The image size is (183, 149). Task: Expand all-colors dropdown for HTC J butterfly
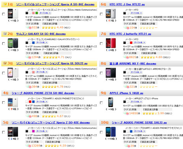pos(140,42)
